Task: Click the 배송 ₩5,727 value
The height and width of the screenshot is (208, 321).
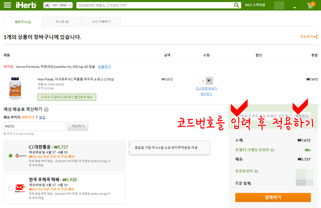Action: (x=304, y=159)
